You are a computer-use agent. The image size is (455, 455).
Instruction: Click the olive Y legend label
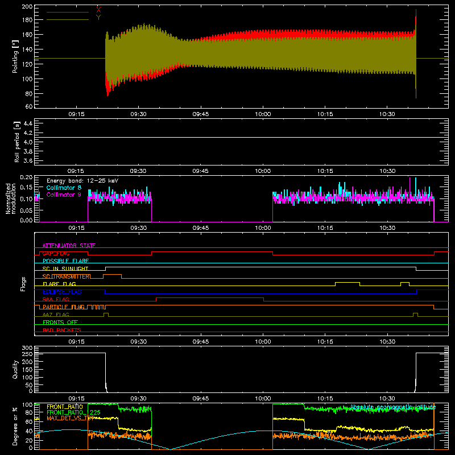tap(98, 18)
